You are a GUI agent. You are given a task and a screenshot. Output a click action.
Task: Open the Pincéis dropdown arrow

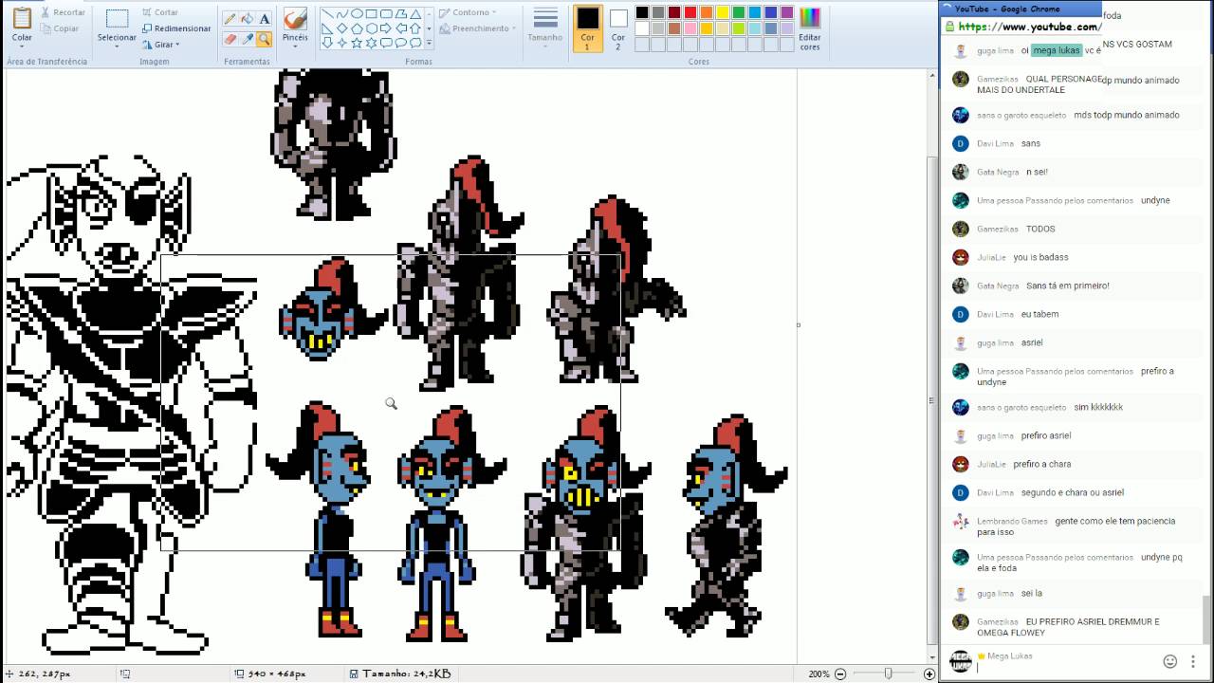[x=295, y=47]
